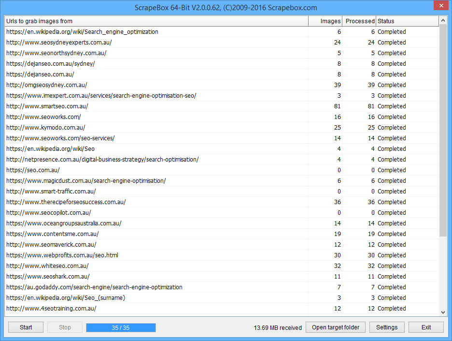Open the Settings dialog
The width and height of the screenshot is (452, 341).
pos(387,327)
